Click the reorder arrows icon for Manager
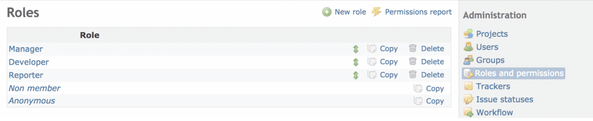593x121 pixels. 356,49
